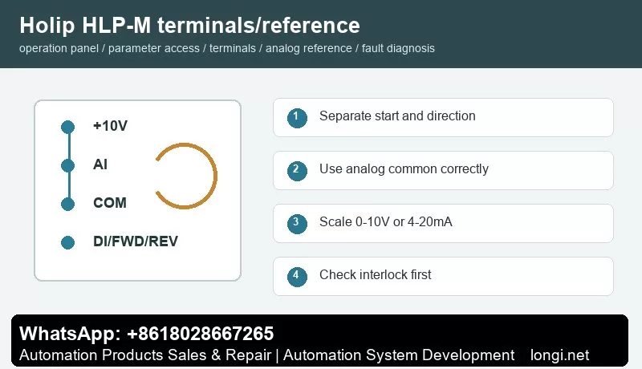Click the WhatsApp number +8618028667265

coord(200,334)
